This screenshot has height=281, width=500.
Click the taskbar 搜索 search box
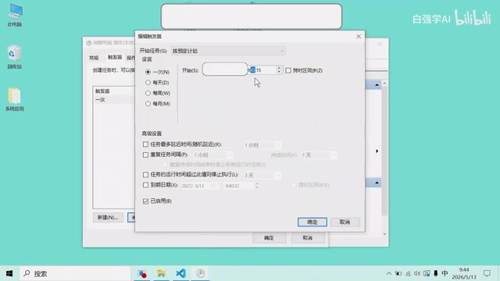click(75, 274)
